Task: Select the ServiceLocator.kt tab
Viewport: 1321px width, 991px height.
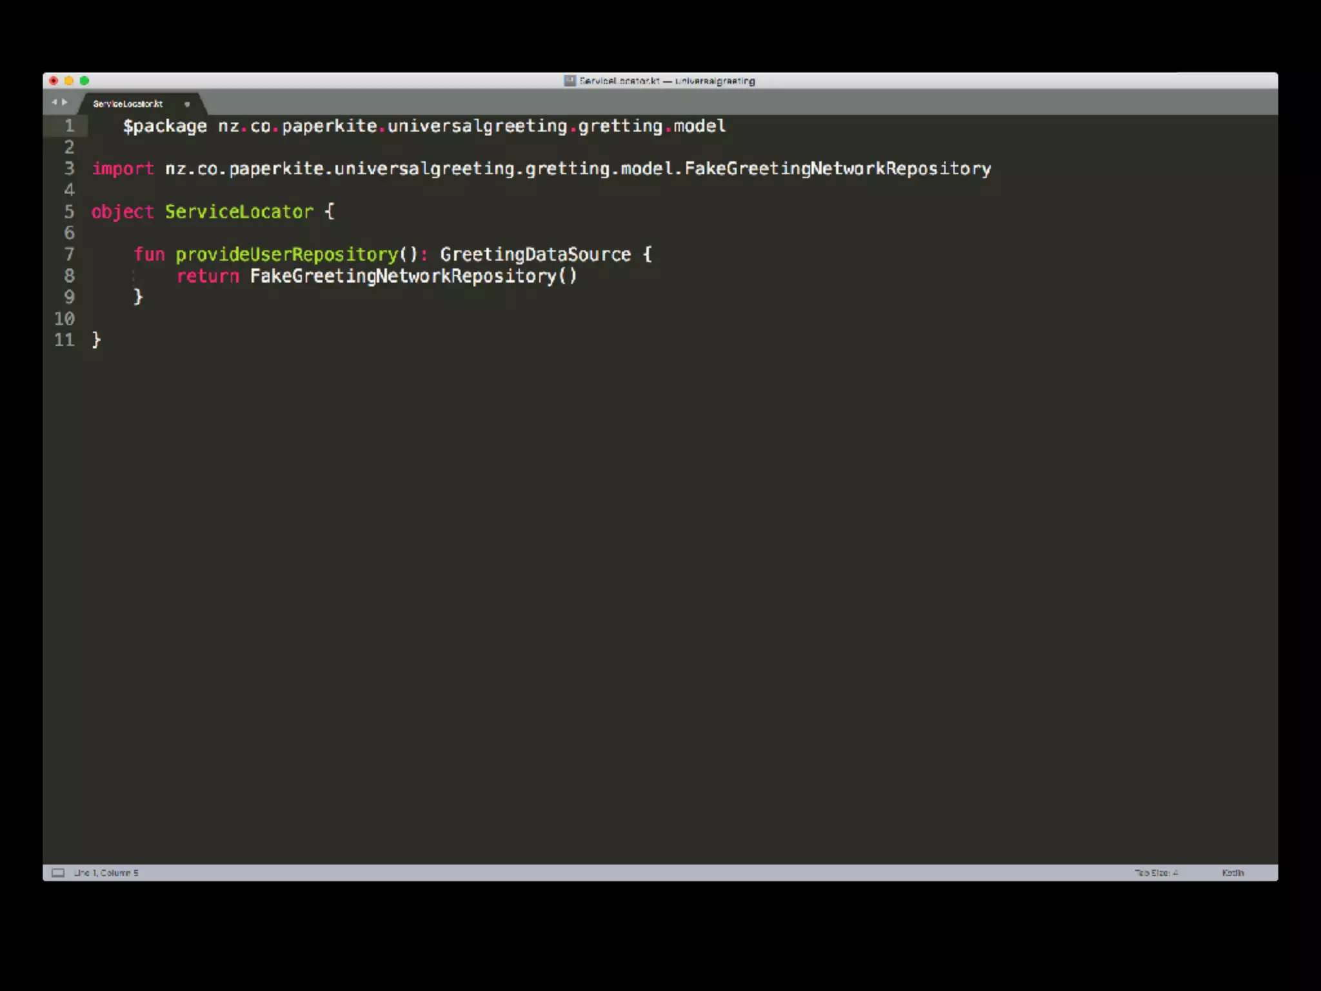Action: (128, 104)
